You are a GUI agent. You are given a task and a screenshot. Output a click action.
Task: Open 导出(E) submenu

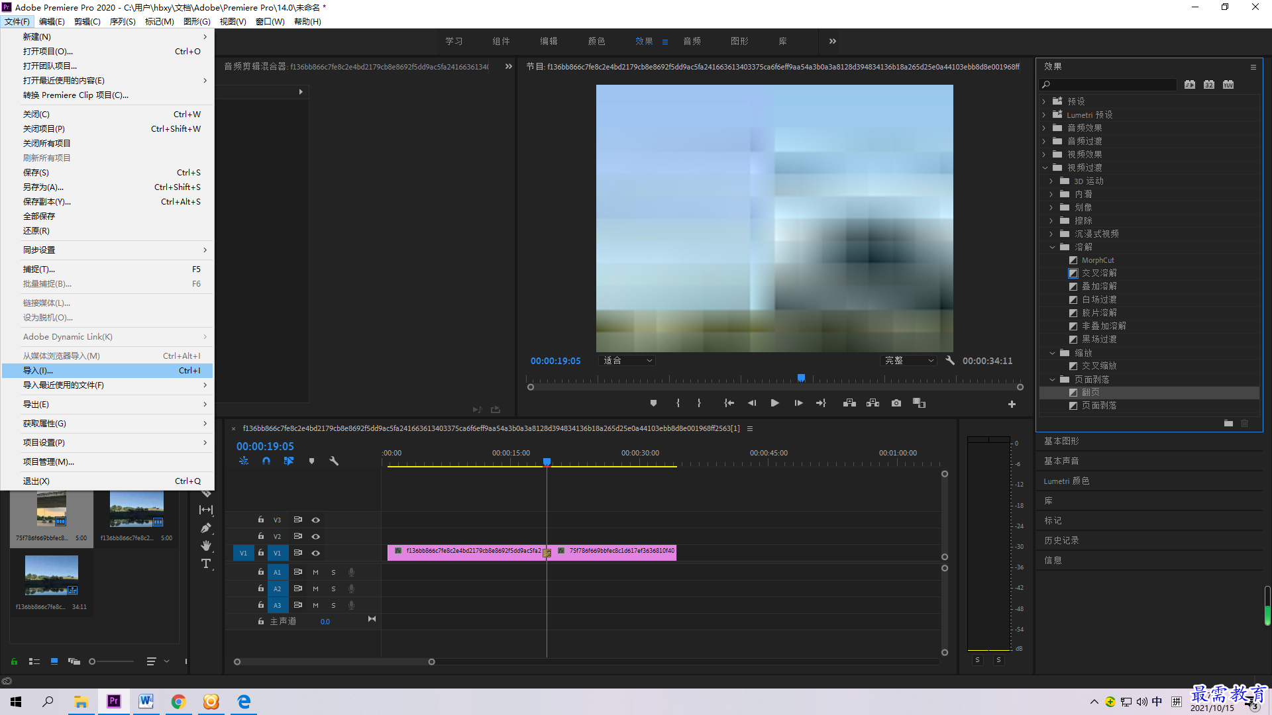click(x=107, y=405)
